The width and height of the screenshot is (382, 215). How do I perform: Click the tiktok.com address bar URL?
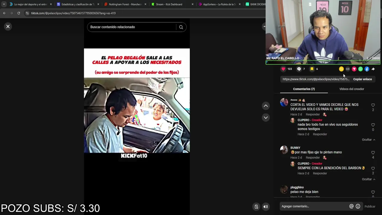click(73, 13)
